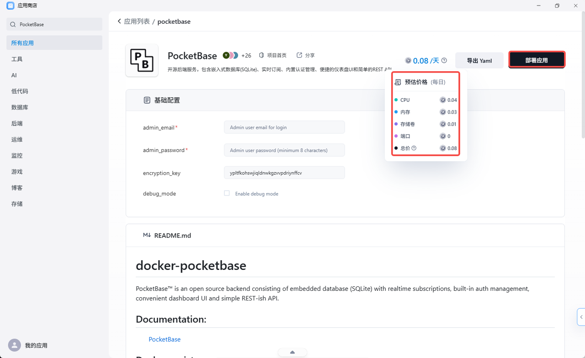Click the back chevron beside 应用列表
Screen dimensions: 585x358
click(119, 21)
